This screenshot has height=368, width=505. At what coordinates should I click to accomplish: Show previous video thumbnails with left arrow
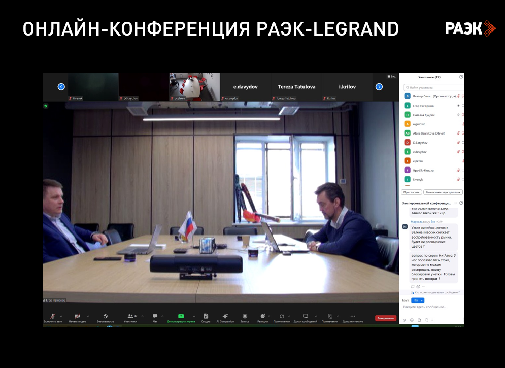click(61, 87)
